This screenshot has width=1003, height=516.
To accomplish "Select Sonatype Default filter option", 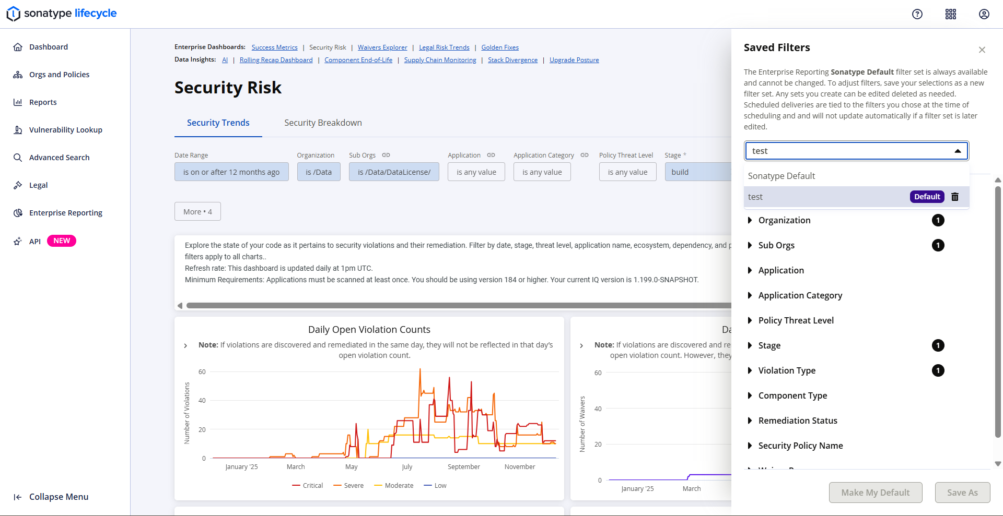I will pos(857,176).
